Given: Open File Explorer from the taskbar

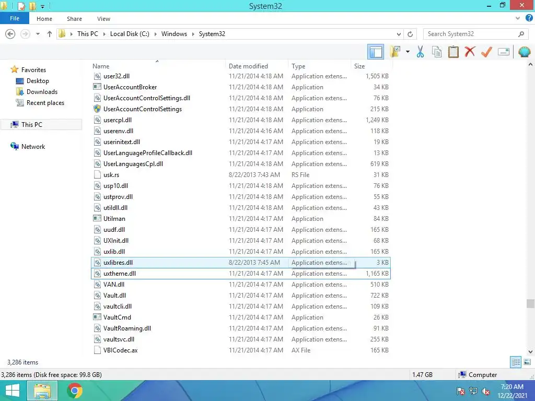Looking at the screenshot, I should coord(42,391).
